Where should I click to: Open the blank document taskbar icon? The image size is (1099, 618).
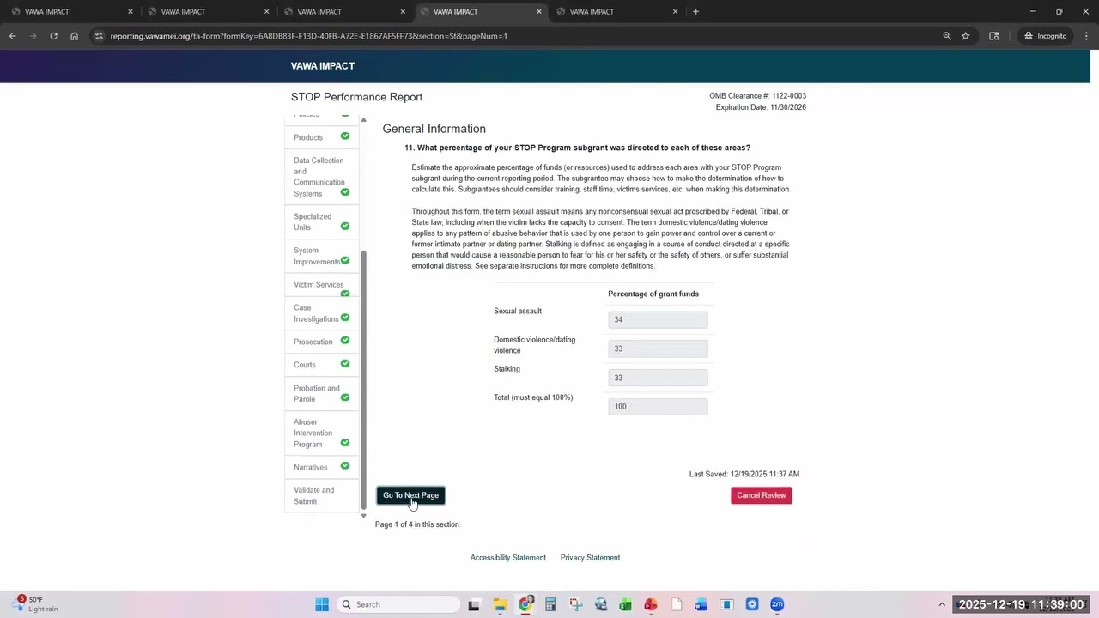(677, 604)
